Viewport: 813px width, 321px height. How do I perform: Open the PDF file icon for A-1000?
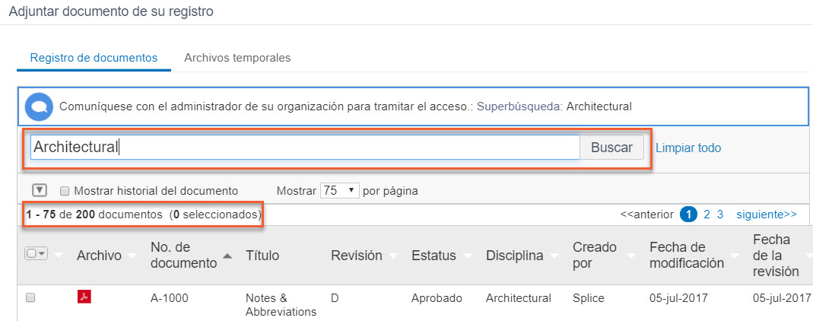84,297
